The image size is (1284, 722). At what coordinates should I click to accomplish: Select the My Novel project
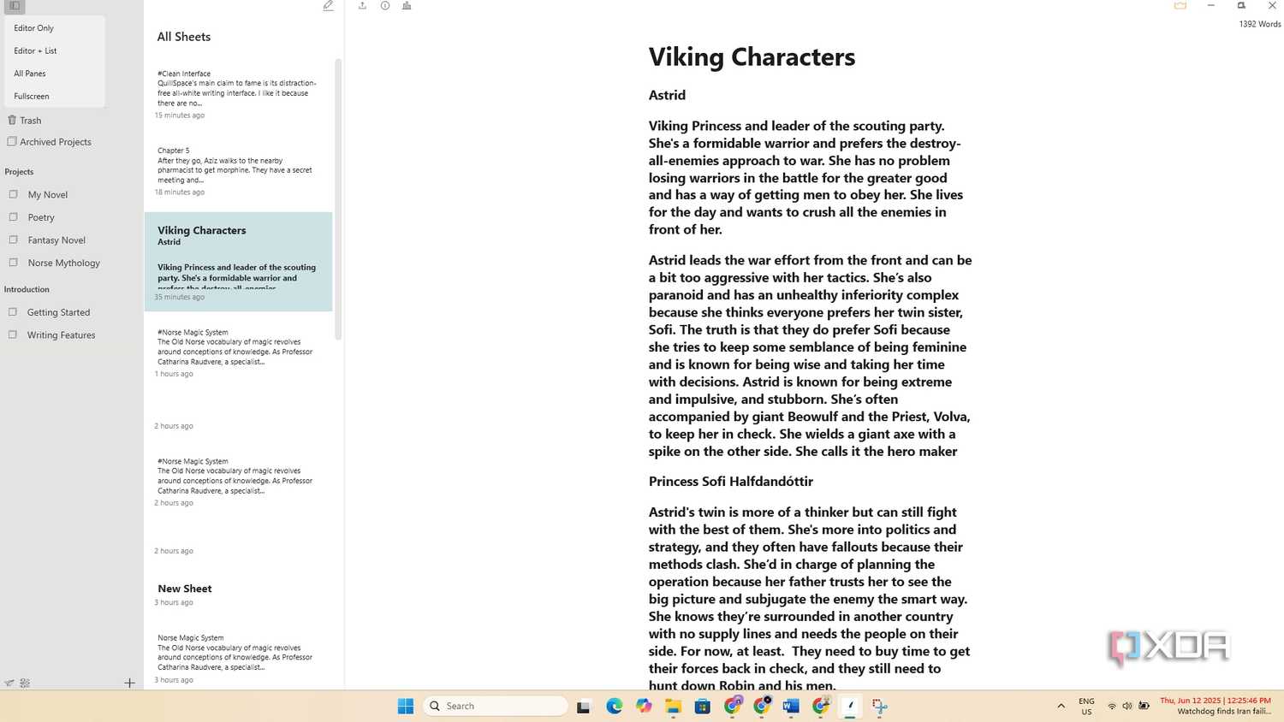point(48,194)
